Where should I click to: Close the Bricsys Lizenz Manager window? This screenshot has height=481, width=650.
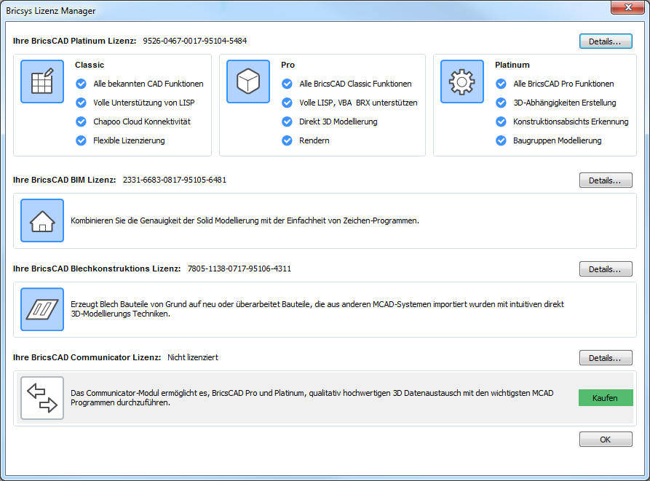627,8
